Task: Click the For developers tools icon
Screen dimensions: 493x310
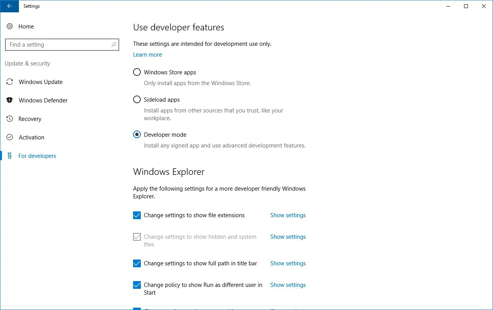Action: (10, 156)
